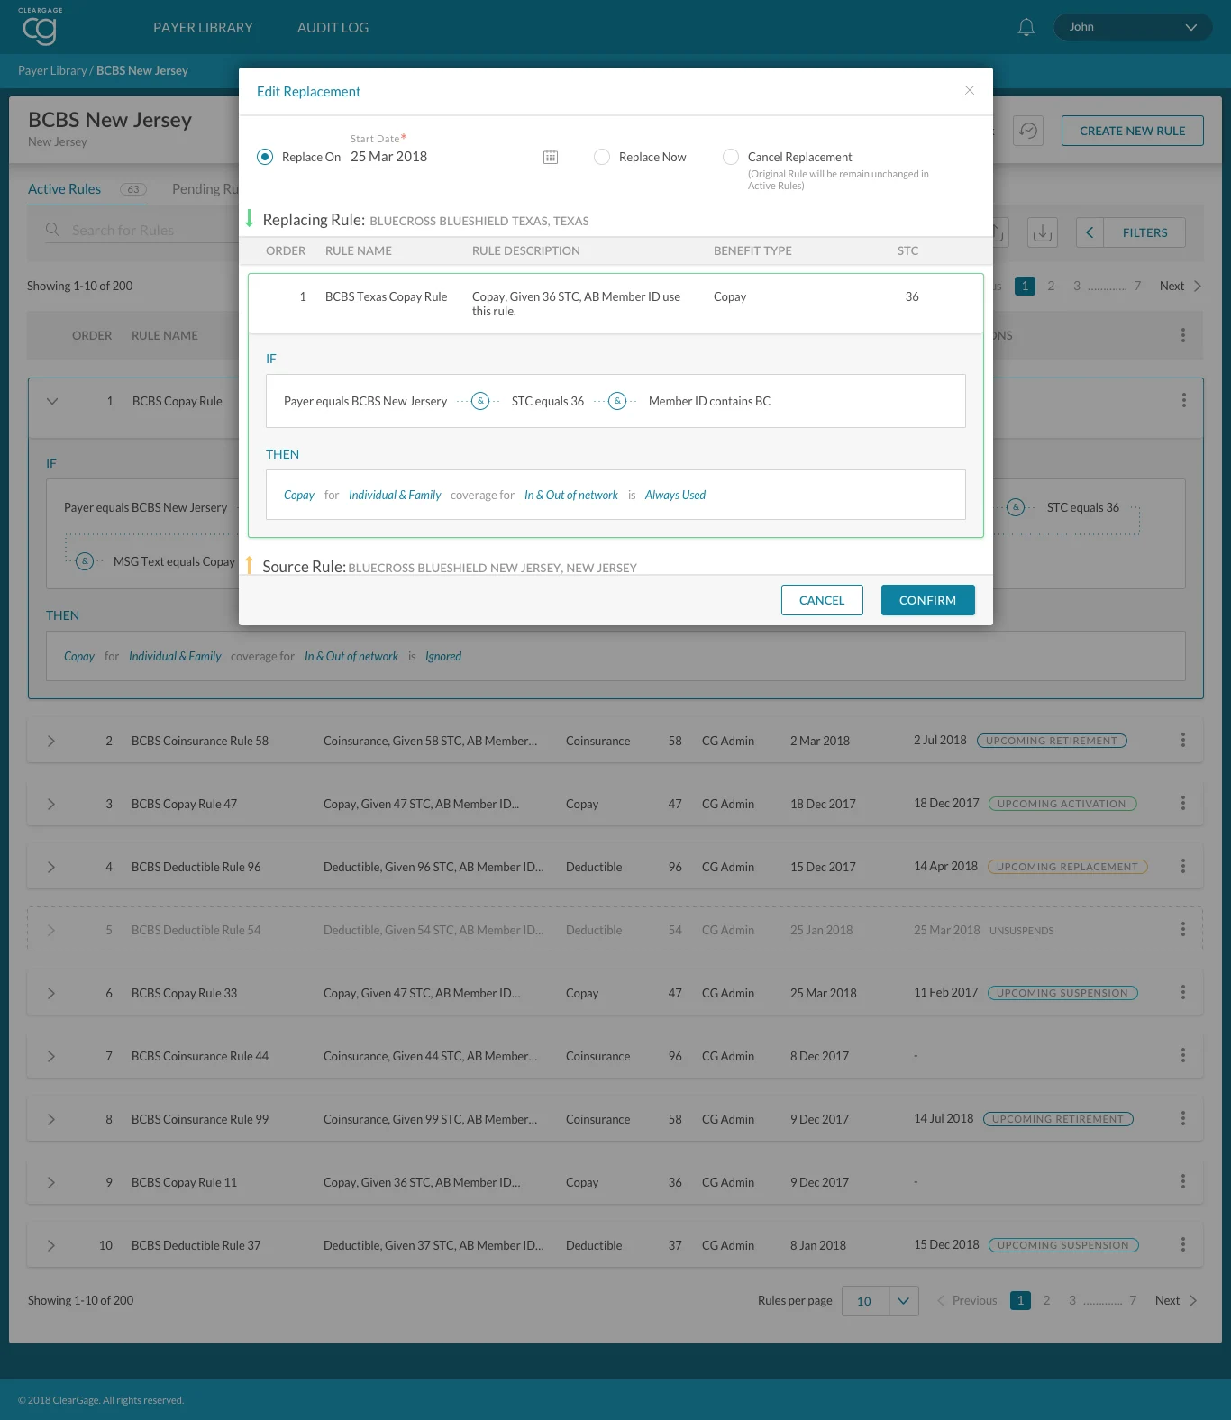Click the ClearGage logo
Viewport: 1231px width, 1420px height.
[40, 27]
